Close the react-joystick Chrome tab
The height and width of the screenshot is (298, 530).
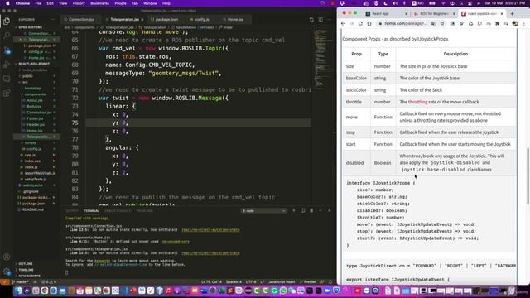(502, 13)
